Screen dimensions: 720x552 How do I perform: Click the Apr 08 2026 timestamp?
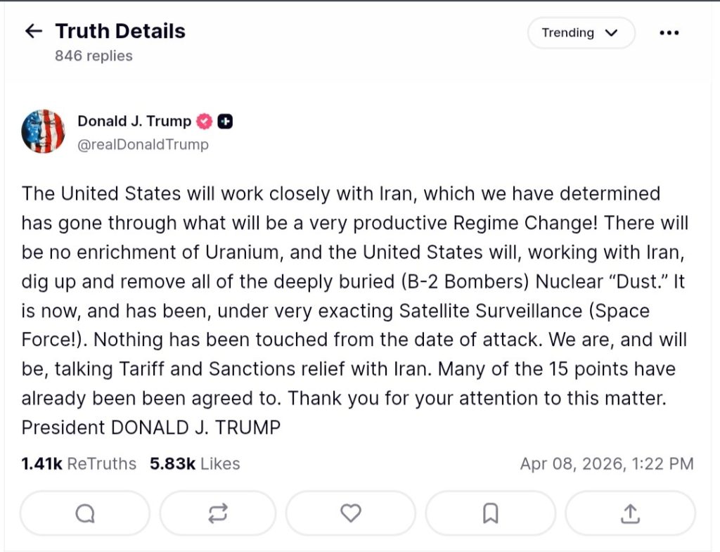(x=605, y=463)
